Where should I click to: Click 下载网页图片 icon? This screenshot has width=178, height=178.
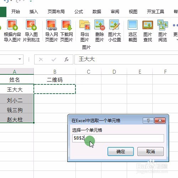pyautogui.click(x=67, y=25)
